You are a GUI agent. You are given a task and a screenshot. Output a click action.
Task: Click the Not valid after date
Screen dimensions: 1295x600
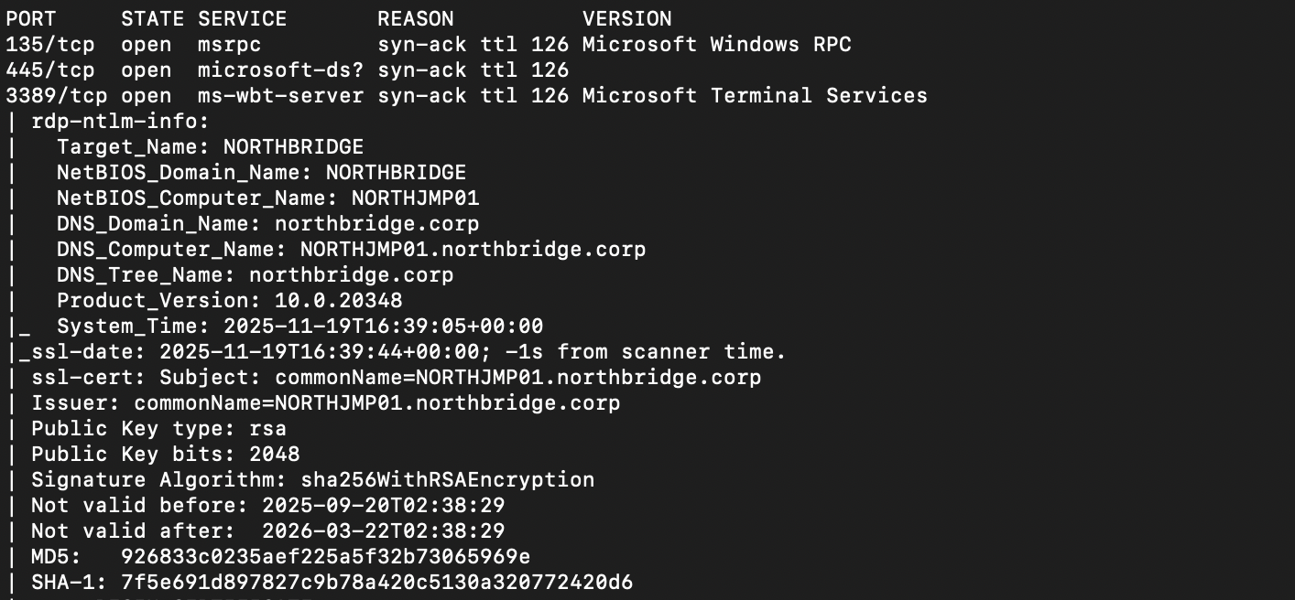(x=383, y=530)
